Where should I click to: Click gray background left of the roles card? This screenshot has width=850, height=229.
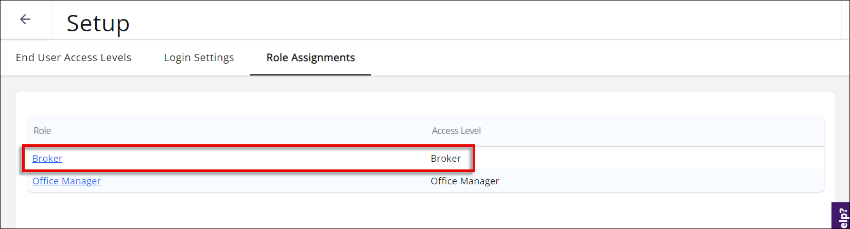[x=8, y=154]
